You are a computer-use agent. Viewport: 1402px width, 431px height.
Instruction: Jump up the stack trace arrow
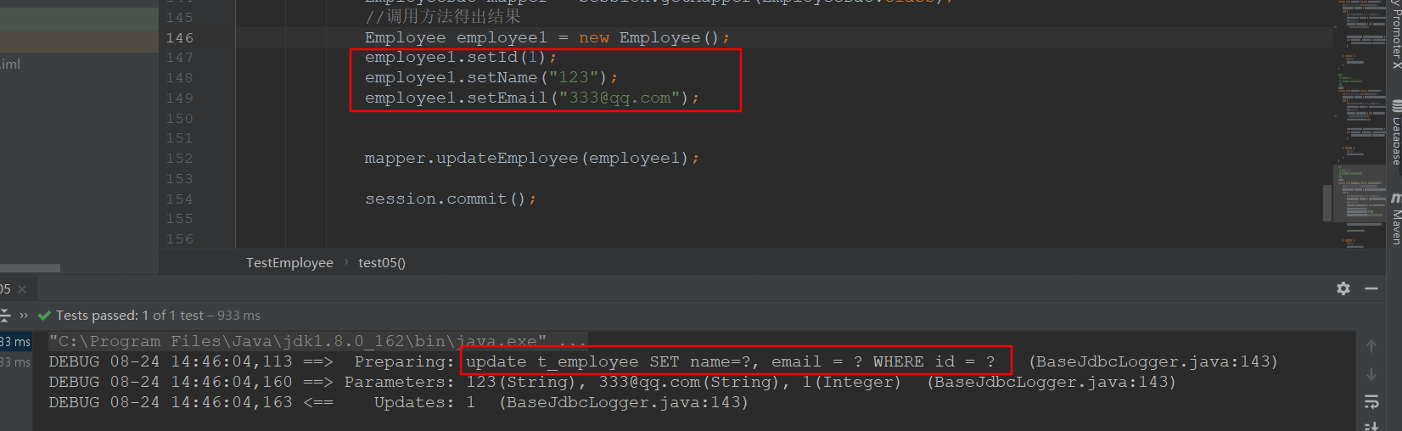[1371, 346]
